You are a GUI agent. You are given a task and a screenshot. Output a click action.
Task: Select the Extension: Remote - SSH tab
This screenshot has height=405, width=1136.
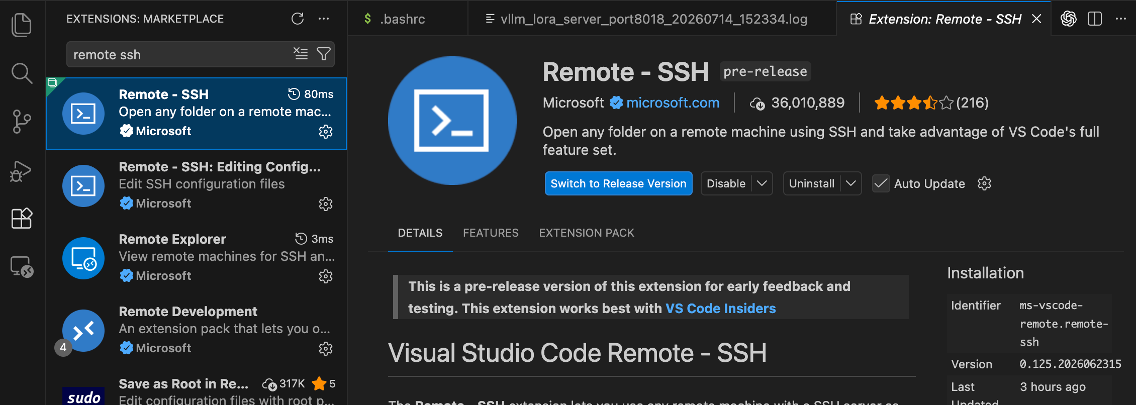[x=944, y=19]
